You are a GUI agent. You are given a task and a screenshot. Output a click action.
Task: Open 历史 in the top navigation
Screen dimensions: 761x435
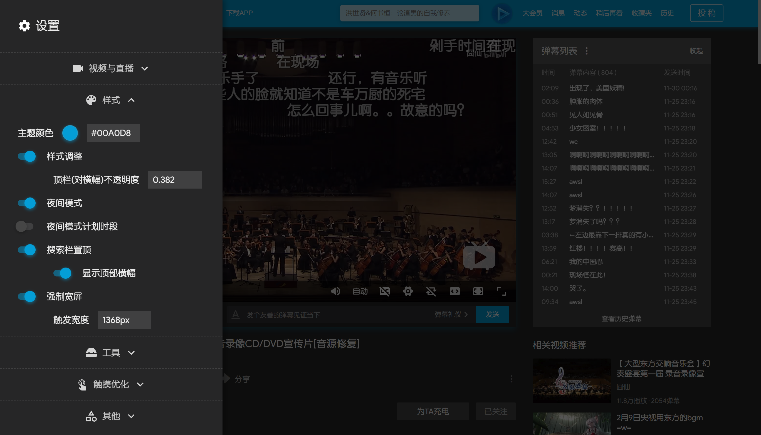click(x=667, y=13)
